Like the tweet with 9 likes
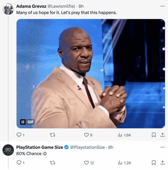This screenshot has width=168, height=170. coord(86,135)
